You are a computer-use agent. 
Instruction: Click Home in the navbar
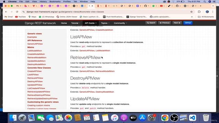pyautogui.click(x=64, y=23)
